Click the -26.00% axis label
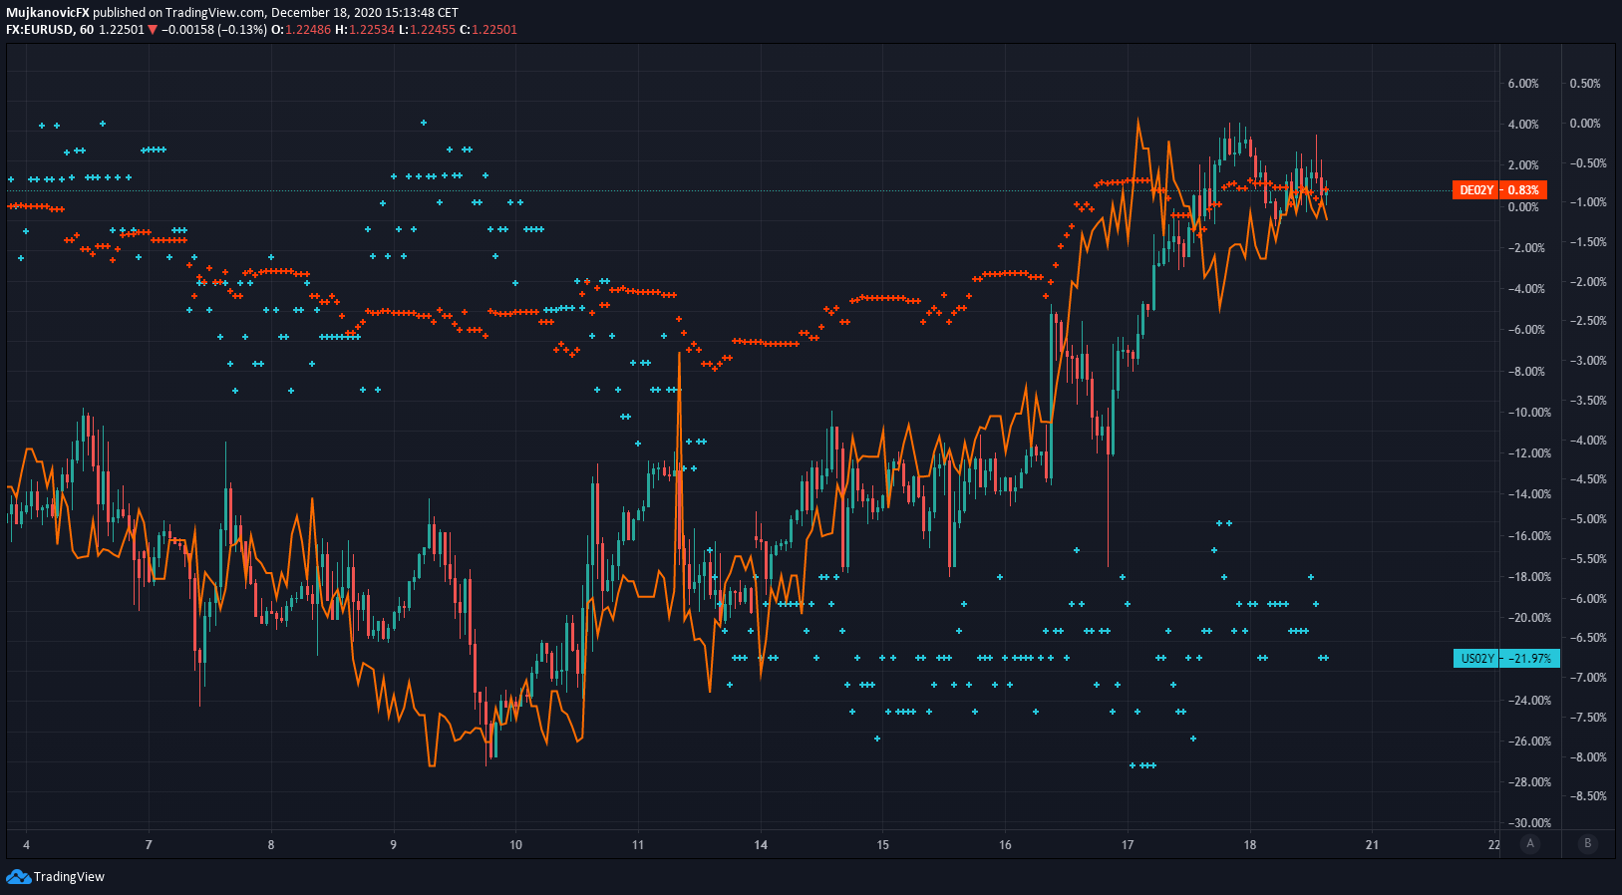 point(1527,742)
